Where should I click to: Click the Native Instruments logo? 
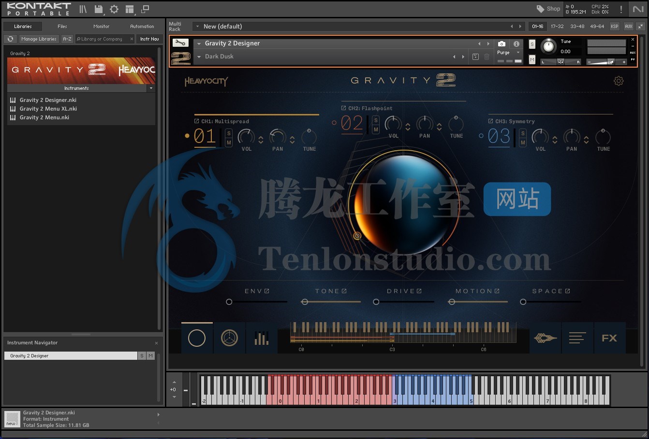coord(638,9)
